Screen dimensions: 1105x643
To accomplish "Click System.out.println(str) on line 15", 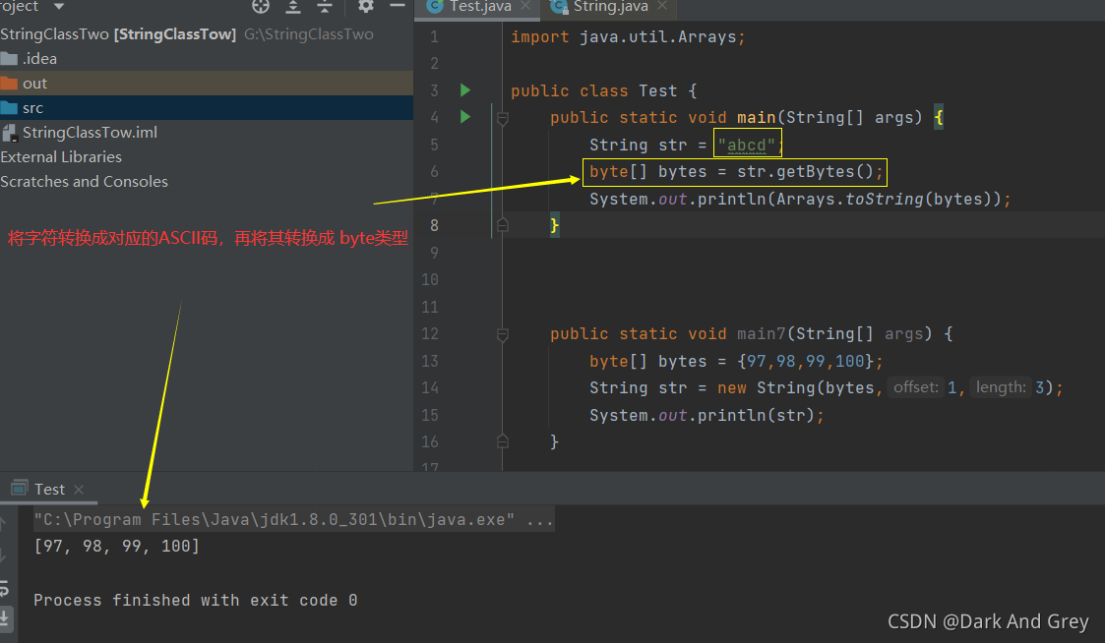I will point(706,416).
